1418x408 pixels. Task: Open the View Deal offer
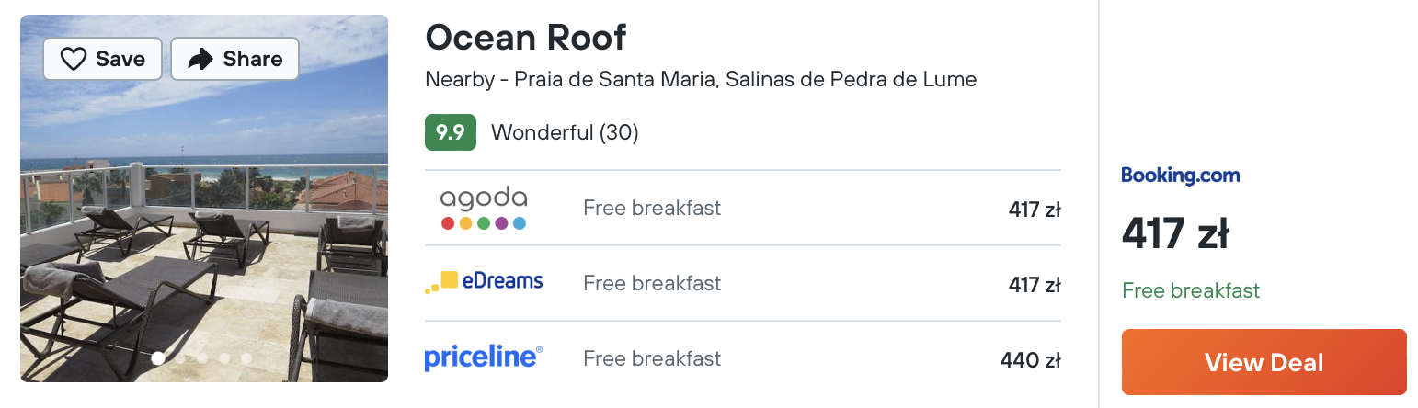pyautogui.click(x=1264, y=362)
